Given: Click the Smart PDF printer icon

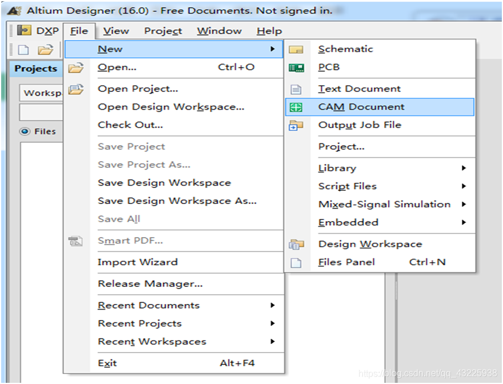Looking at the screenshot, I should [75, 241].
